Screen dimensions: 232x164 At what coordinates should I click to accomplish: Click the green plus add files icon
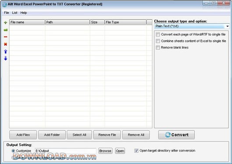(x=6, y=22)
